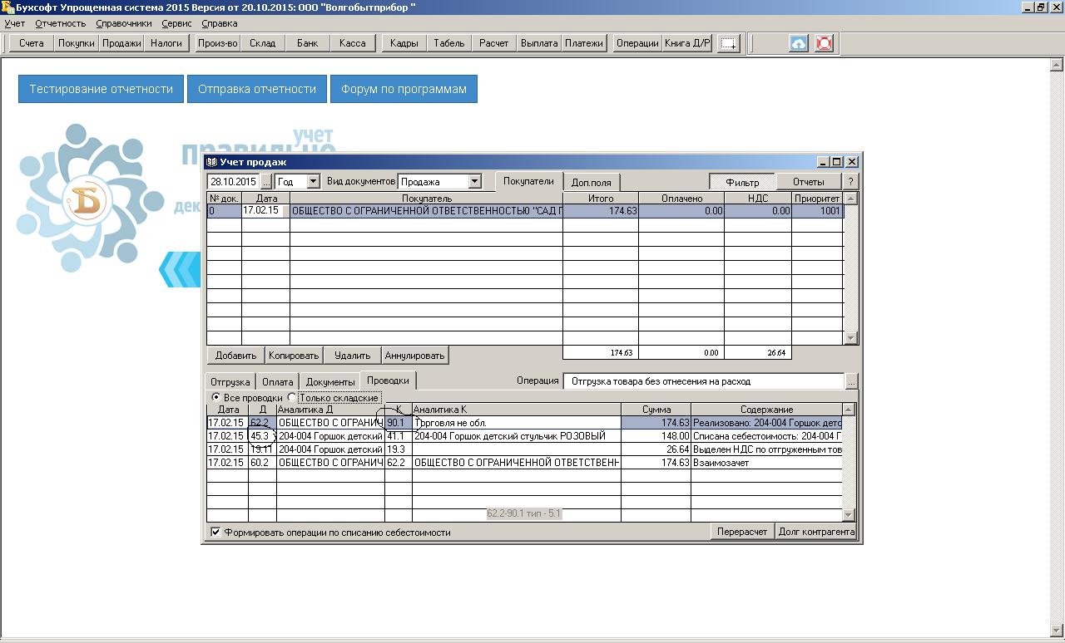Expand the Год period dropdown
1065x643 pixels.
(313, 181)
